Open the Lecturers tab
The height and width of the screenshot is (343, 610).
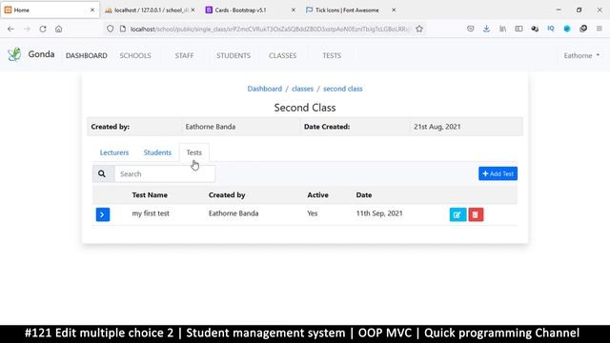[114, 152]
